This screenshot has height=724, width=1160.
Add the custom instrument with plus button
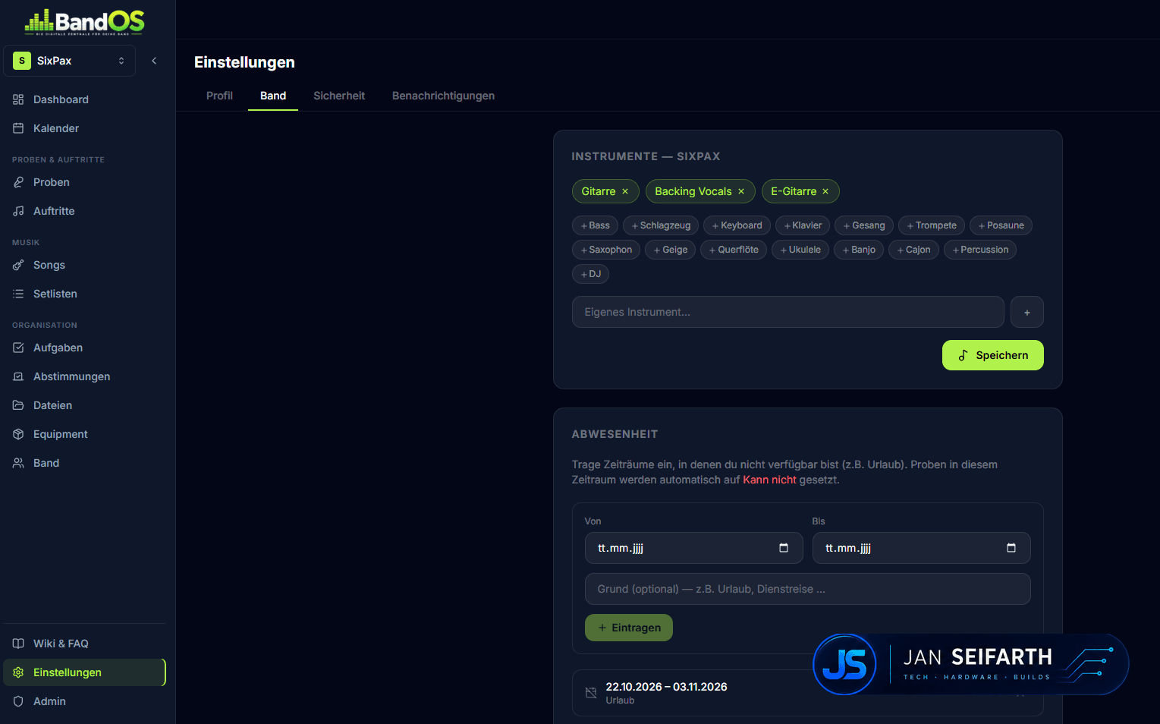pos(1027,312)
